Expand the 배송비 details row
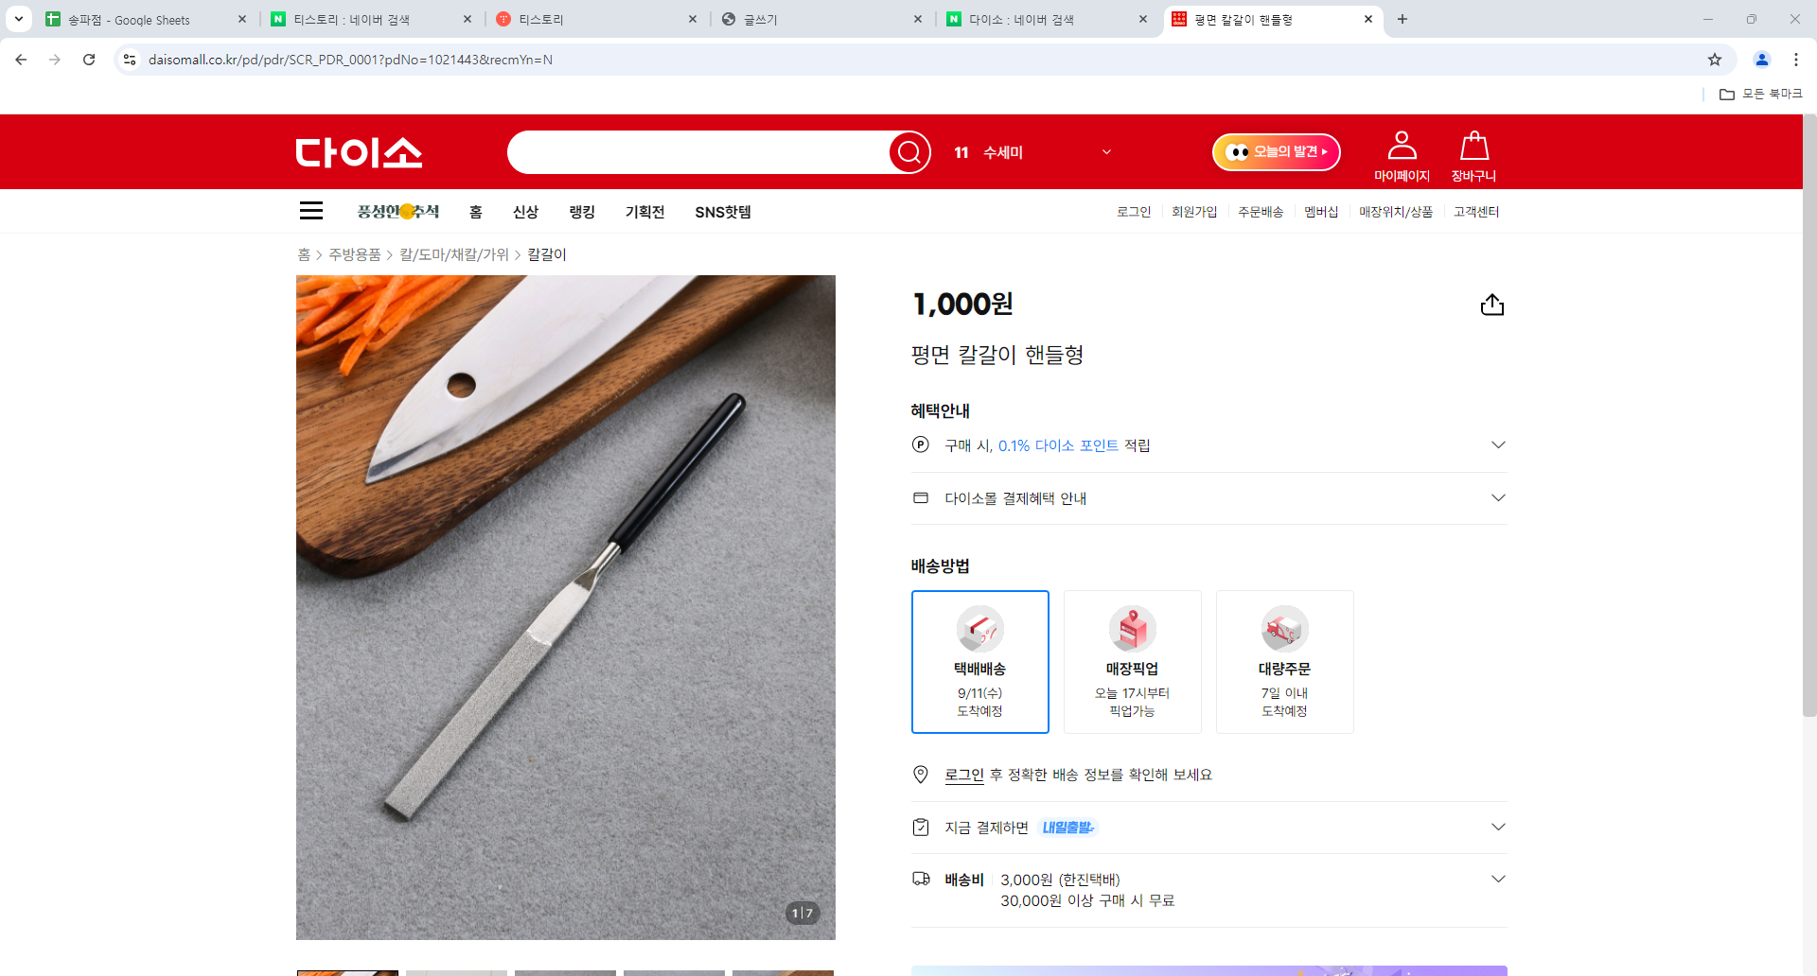The height and width of the screenshot is (976, 1817). 1208,890
